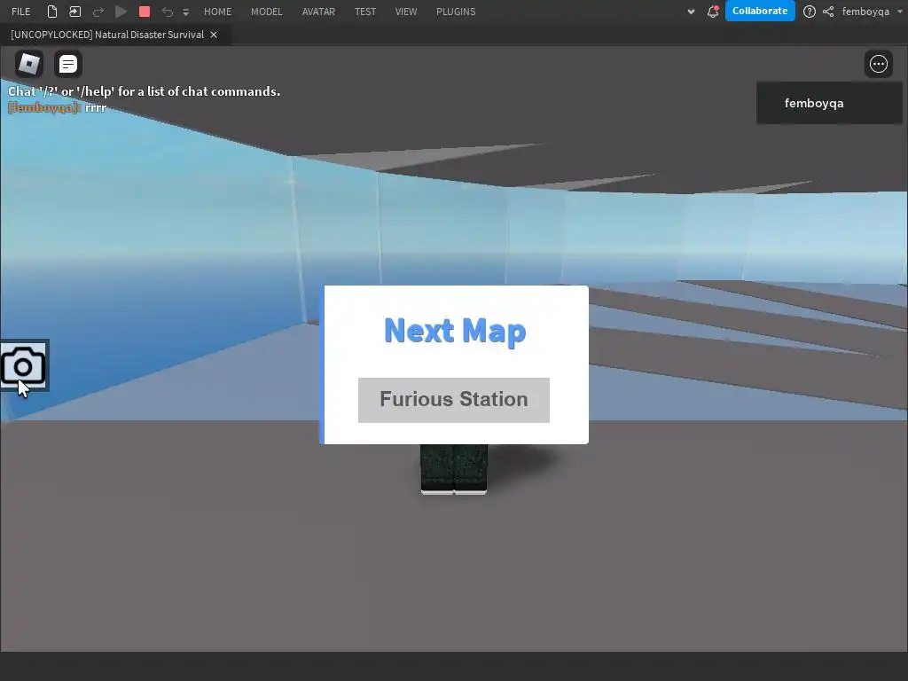Toggle the chat window icon

[67, 64]
